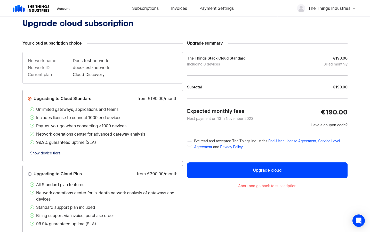This screenshot has width=370, height=232.
Task: Click the checkmark beside All Standard plan features
Action: [32, 185]
